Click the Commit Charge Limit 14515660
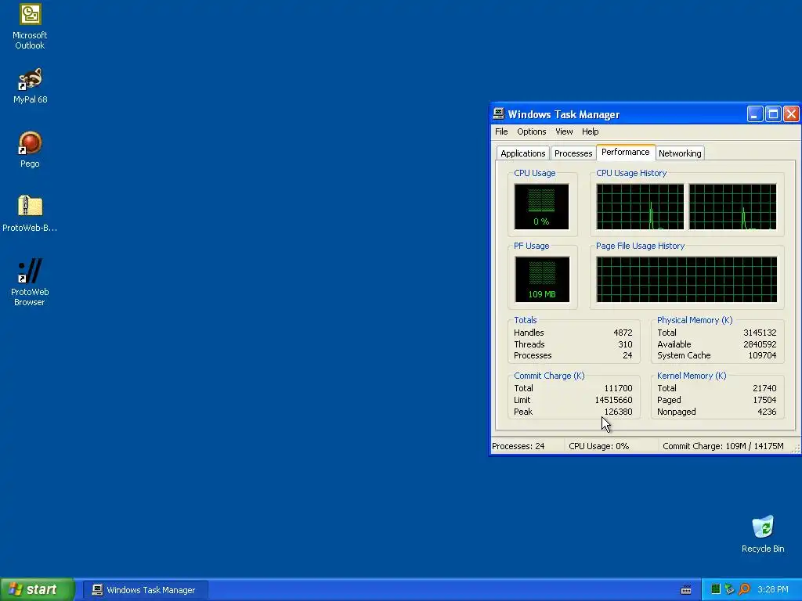802x601 pixels. point(613,400)
